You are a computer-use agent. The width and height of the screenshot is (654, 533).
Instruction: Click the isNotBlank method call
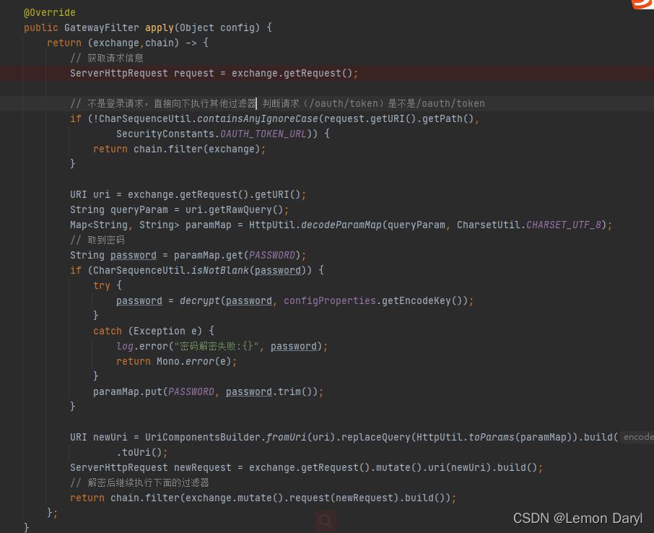click(220, 270)
